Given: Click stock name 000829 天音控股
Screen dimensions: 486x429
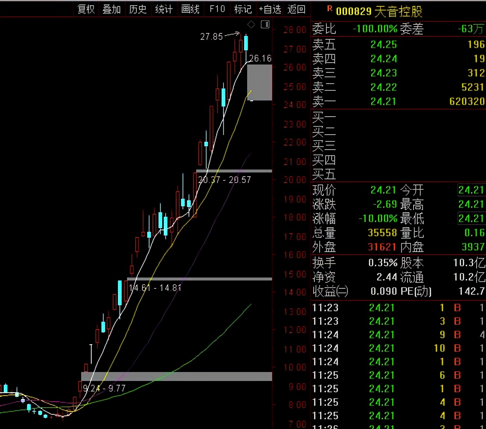Looking at the screenshot, I should click(x=379, y=12).
